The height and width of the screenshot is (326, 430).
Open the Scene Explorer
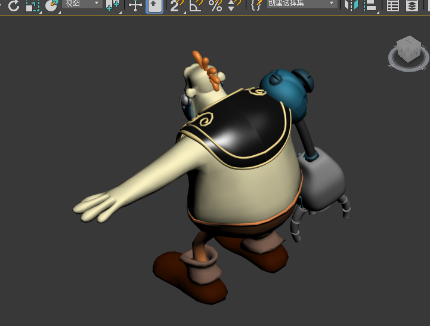click(392, 6)
